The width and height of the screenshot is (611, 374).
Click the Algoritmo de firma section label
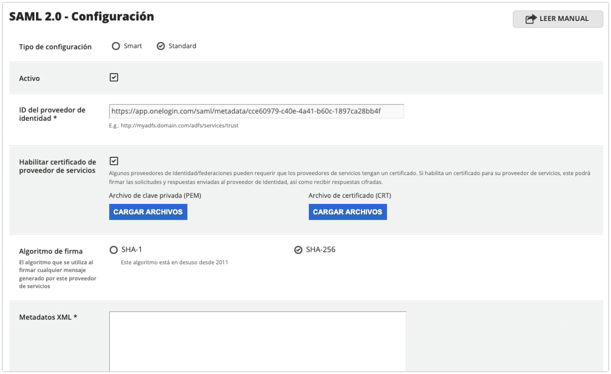coord(51,251)
